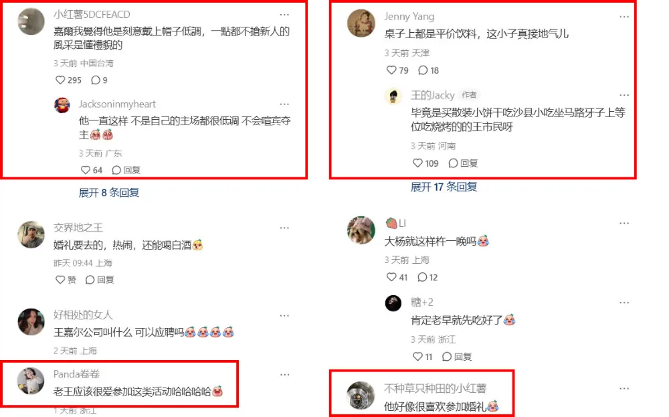Like Jenny Yang's comment with 79 likes
Image resolution: width=669 pixels, height=417 pixels.
pyautogui.click(x=397, y=70)
